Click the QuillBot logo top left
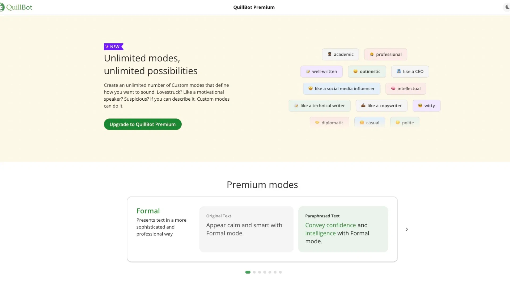The image size is (510, 286). tap(16, 7)
